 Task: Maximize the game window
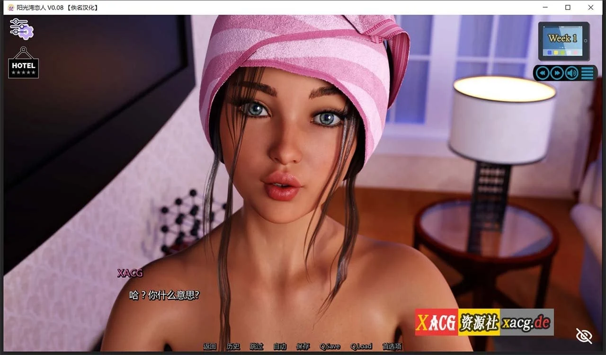568,7
